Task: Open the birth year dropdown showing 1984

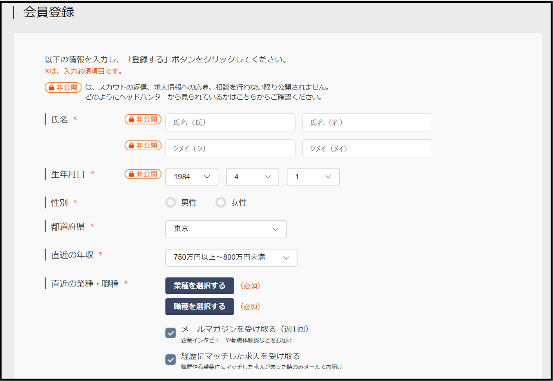Action: point(192,177)
